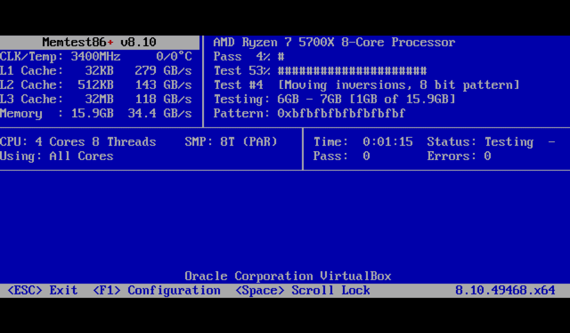Click the Memory 15.9GB row
The height and width of the screenshot is (333, 570).
coord(96,113)
